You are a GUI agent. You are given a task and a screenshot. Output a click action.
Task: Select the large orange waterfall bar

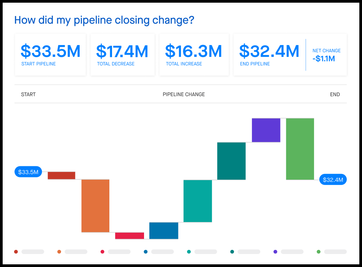(x=95, y=206)
